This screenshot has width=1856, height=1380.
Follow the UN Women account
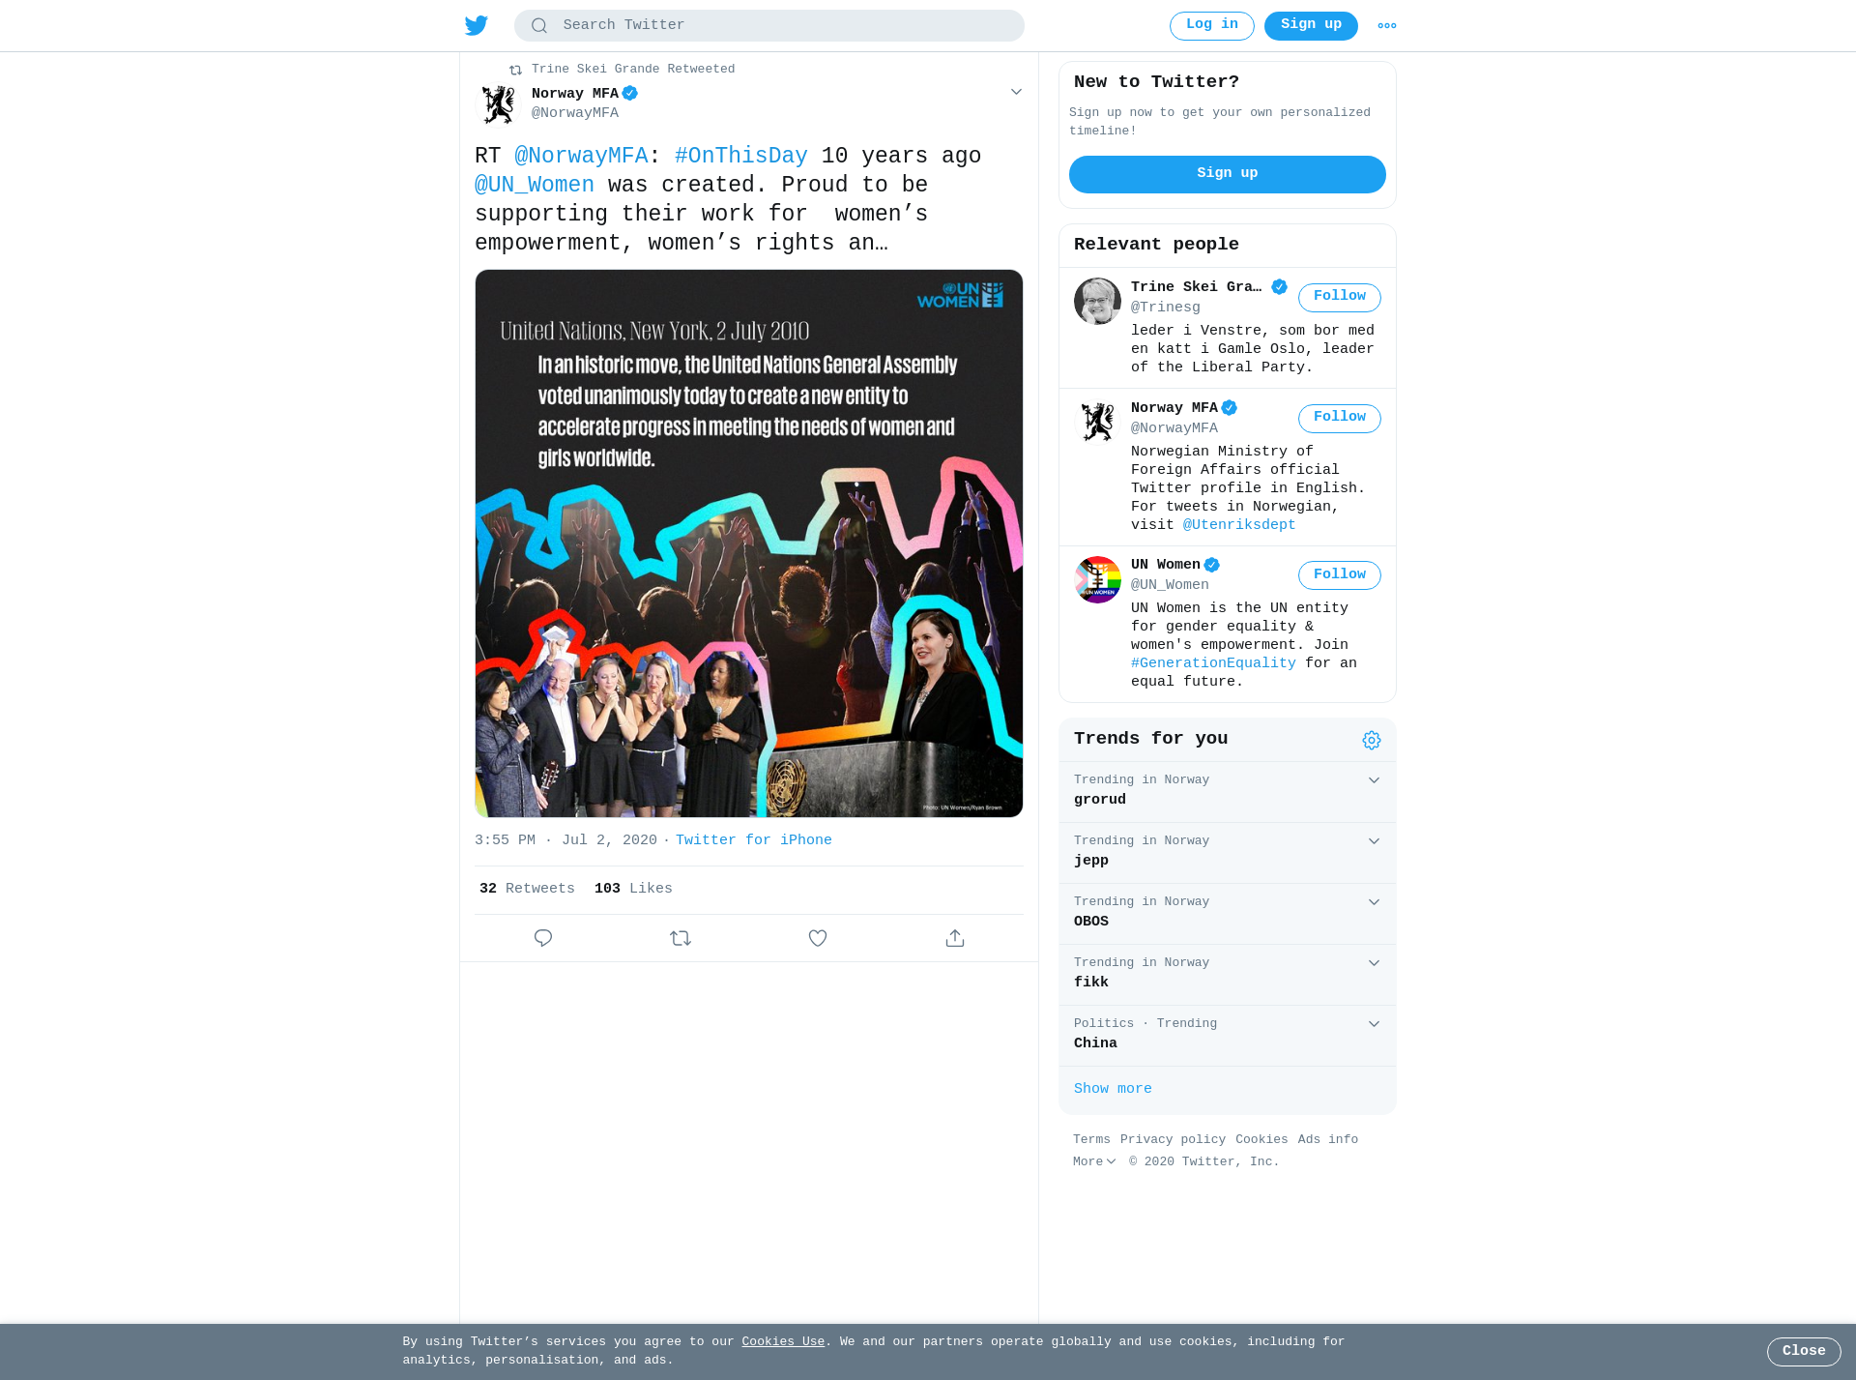point(1339,574)
